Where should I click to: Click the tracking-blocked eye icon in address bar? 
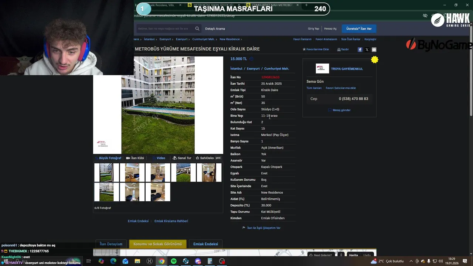(425, 16)
